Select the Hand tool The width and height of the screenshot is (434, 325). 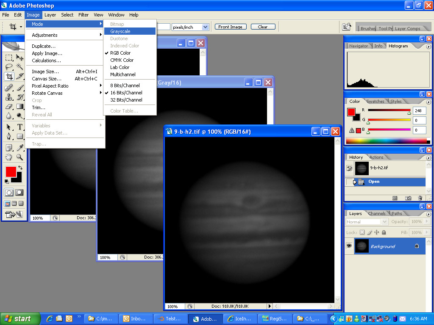click(9, 157)
